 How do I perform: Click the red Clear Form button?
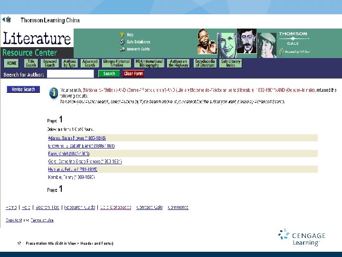133,74
